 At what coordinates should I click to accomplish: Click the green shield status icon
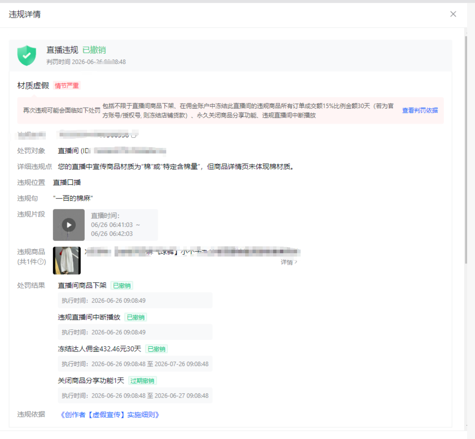click(27, 55)
